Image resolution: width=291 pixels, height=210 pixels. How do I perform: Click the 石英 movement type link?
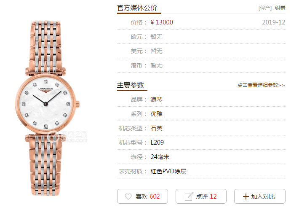(x=156, y=128)
